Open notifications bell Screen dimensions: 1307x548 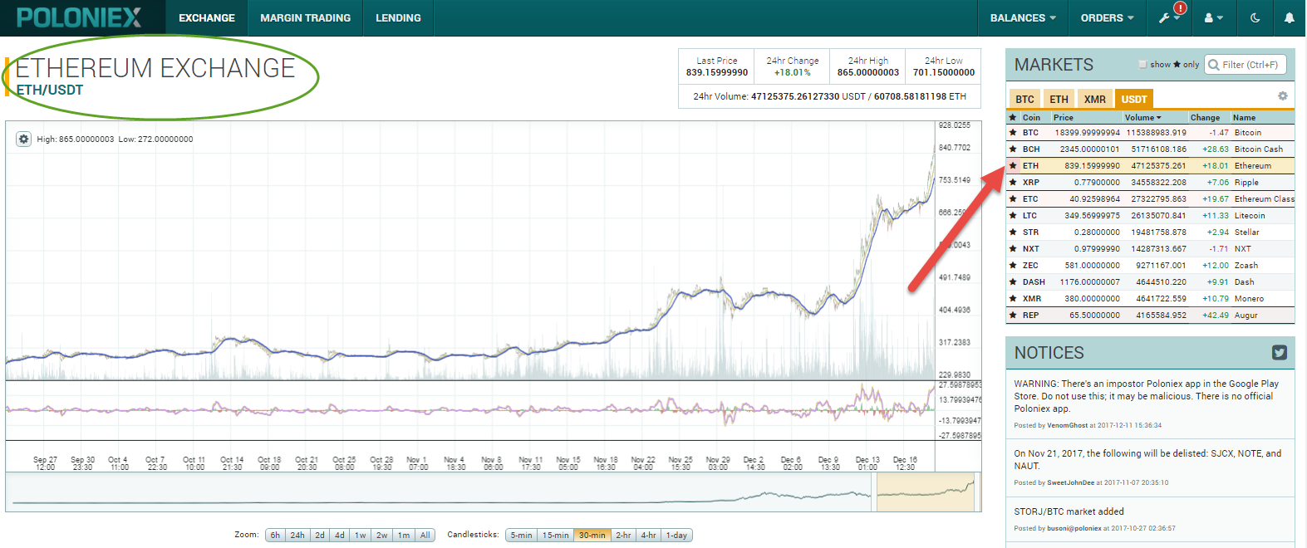click(x=1289, y=17)
